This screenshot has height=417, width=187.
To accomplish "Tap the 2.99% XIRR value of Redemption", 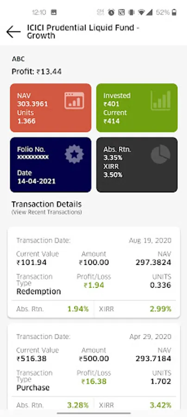I will tap(161, 309).
